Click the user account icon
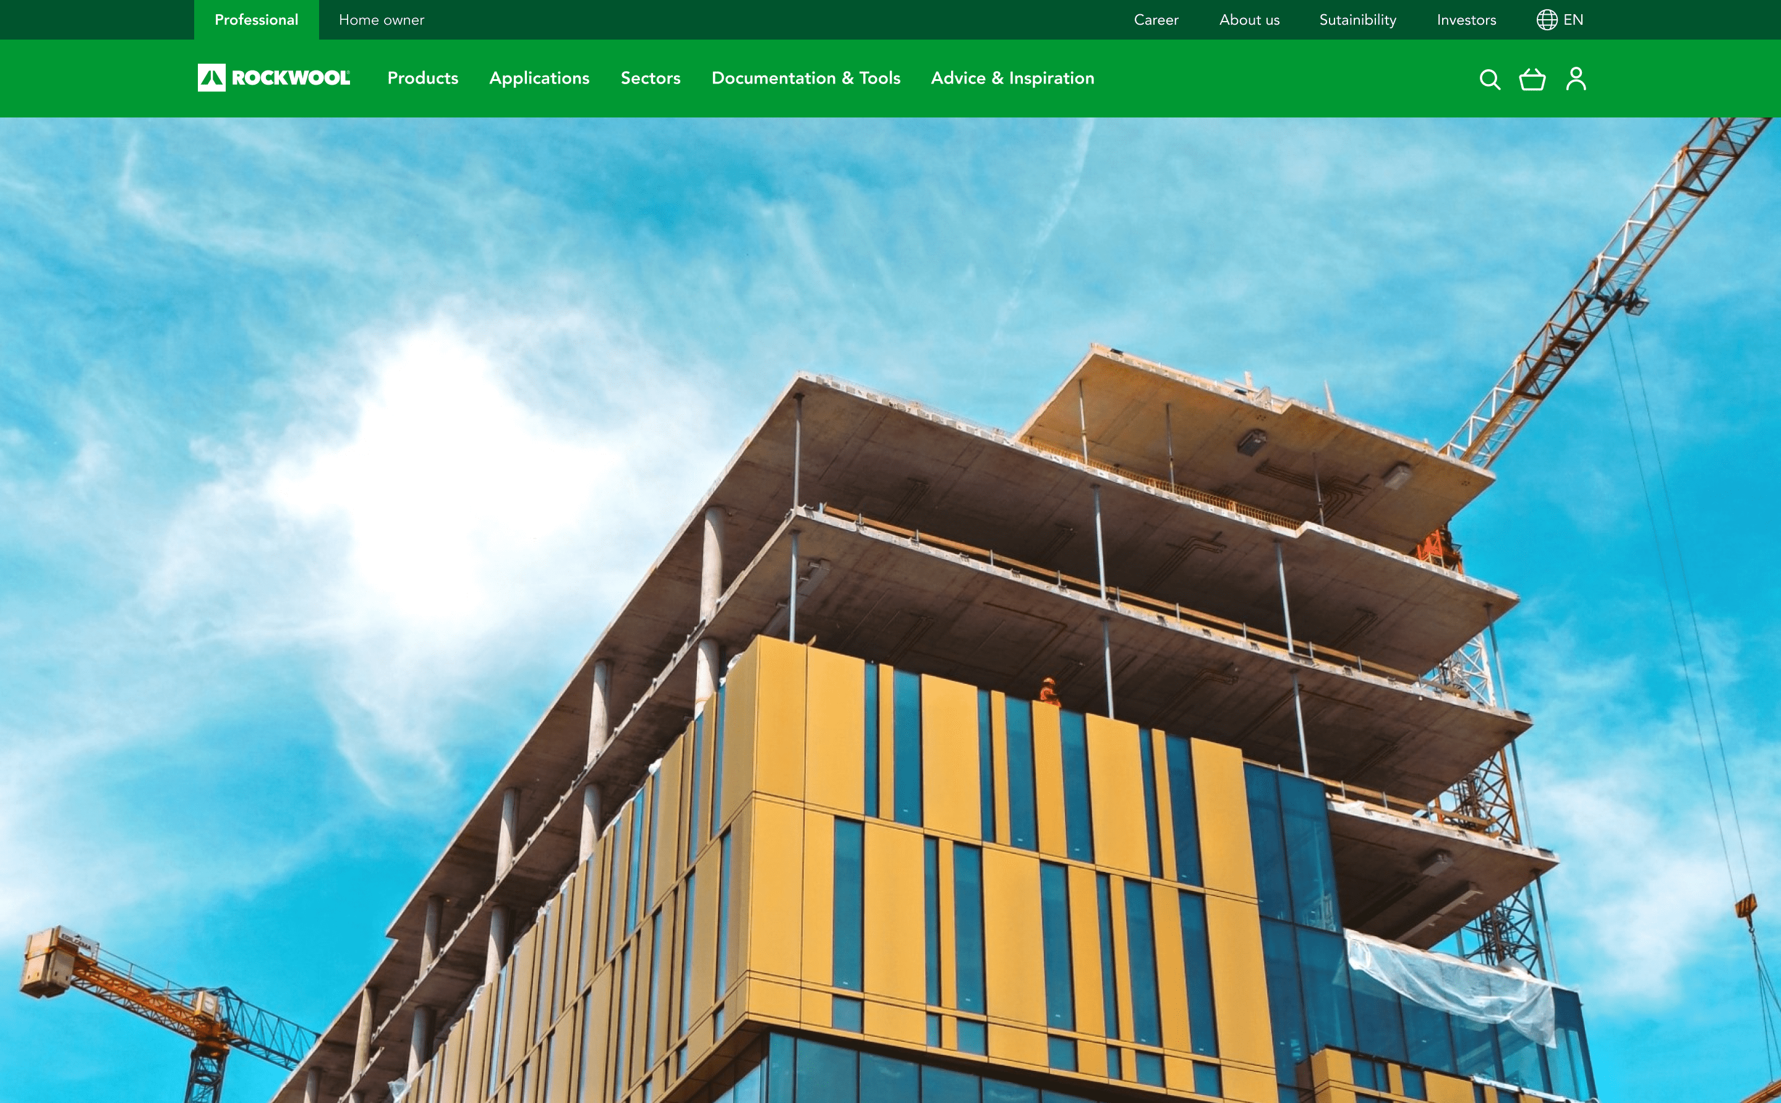This screenshot has height=1103, width=1781. pyautogui.click(x=1575, y=79)
